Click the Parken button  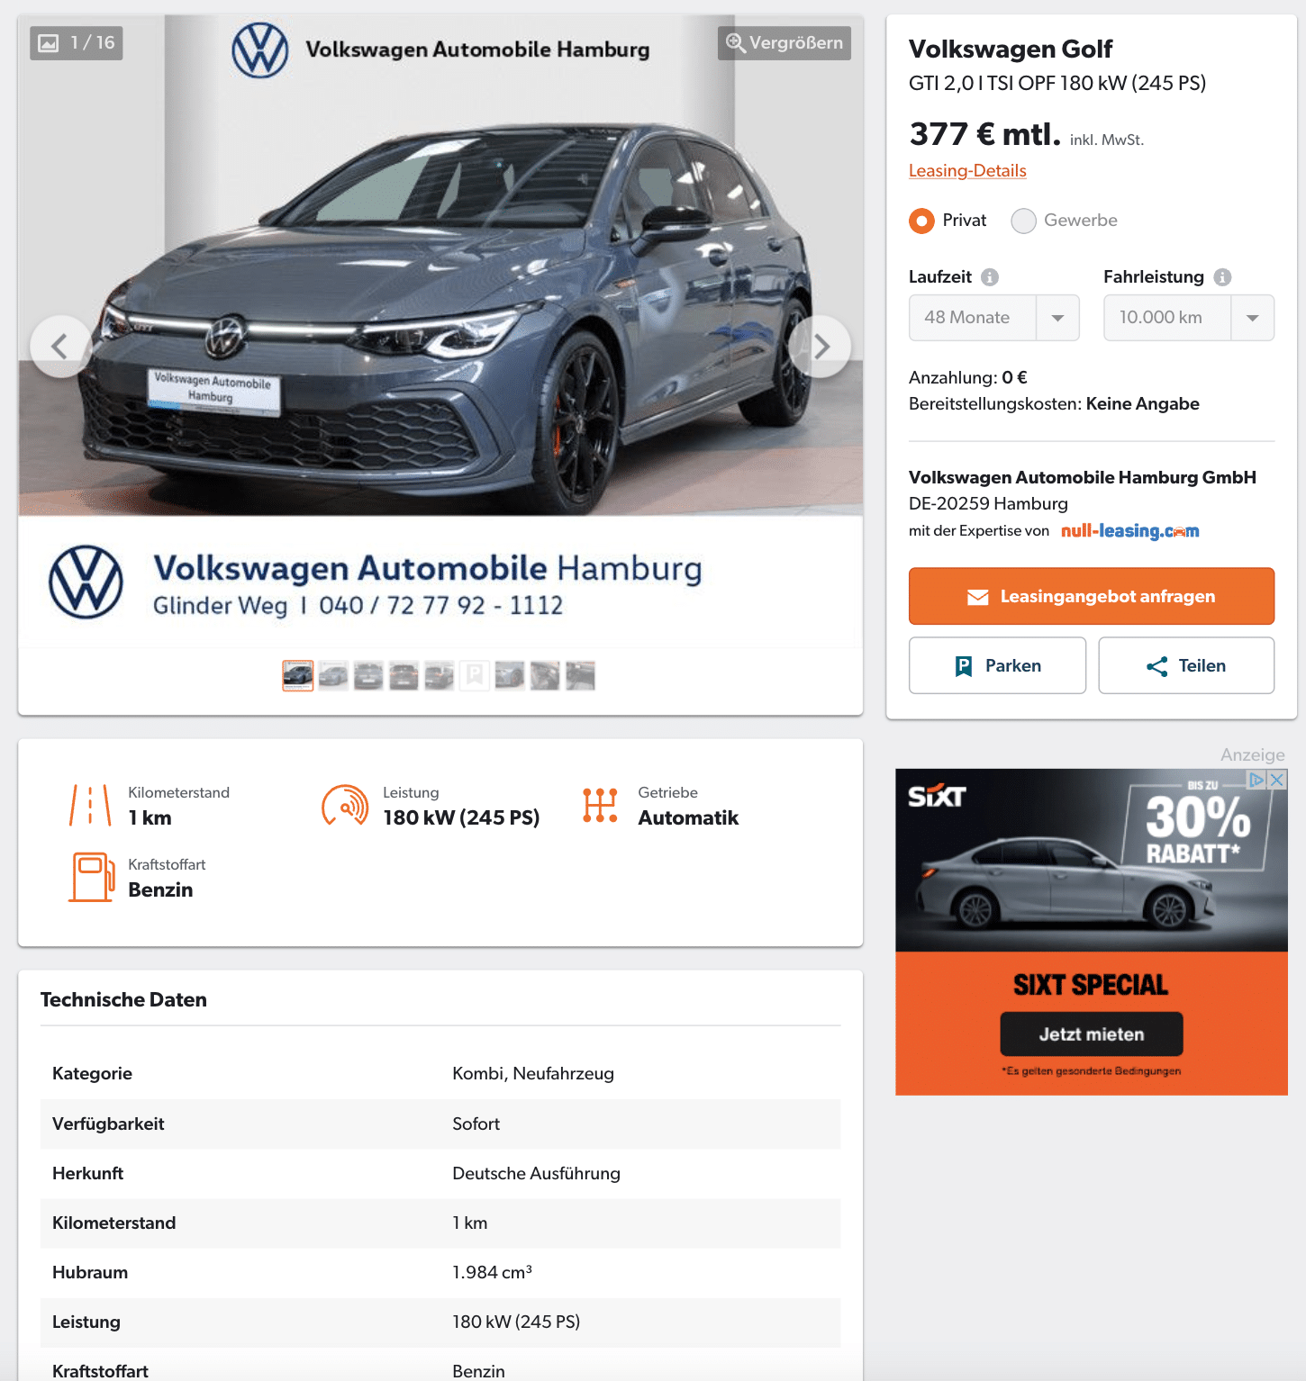pos(997,665)
